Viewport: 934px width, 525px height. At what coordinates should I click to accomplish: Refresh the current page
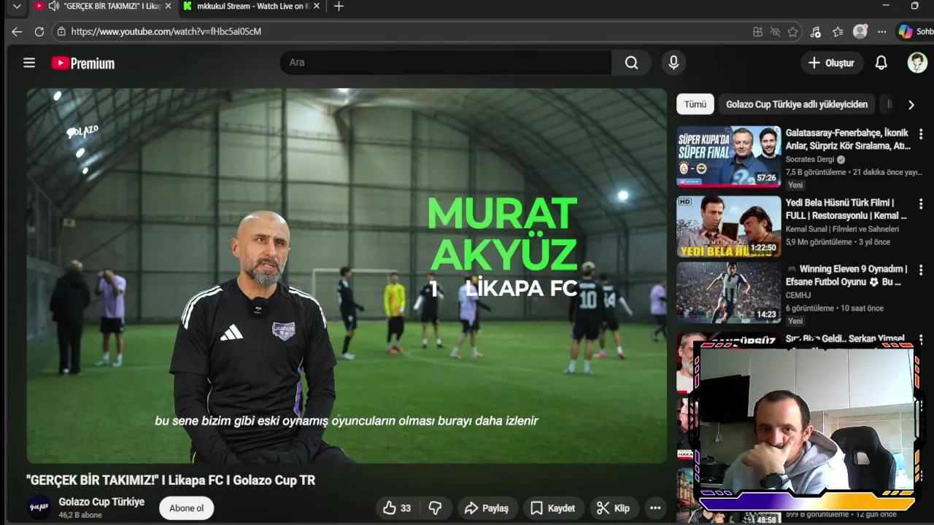[39, 31]
